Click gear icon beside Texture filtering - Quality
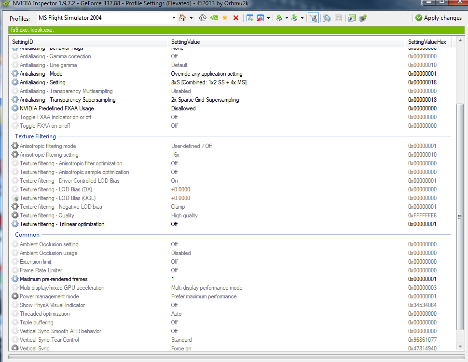The image size is (468, 362). tap(15, 215)
